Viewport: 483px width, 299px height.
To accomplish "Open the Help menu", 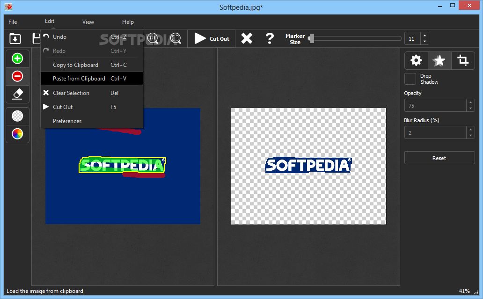I will 128,22.
